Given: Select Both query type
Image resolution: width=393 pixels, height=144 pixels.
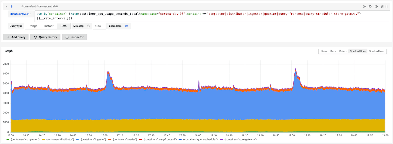Looking at the screenshot, I should pyautogui.click(x=64, y=26).
